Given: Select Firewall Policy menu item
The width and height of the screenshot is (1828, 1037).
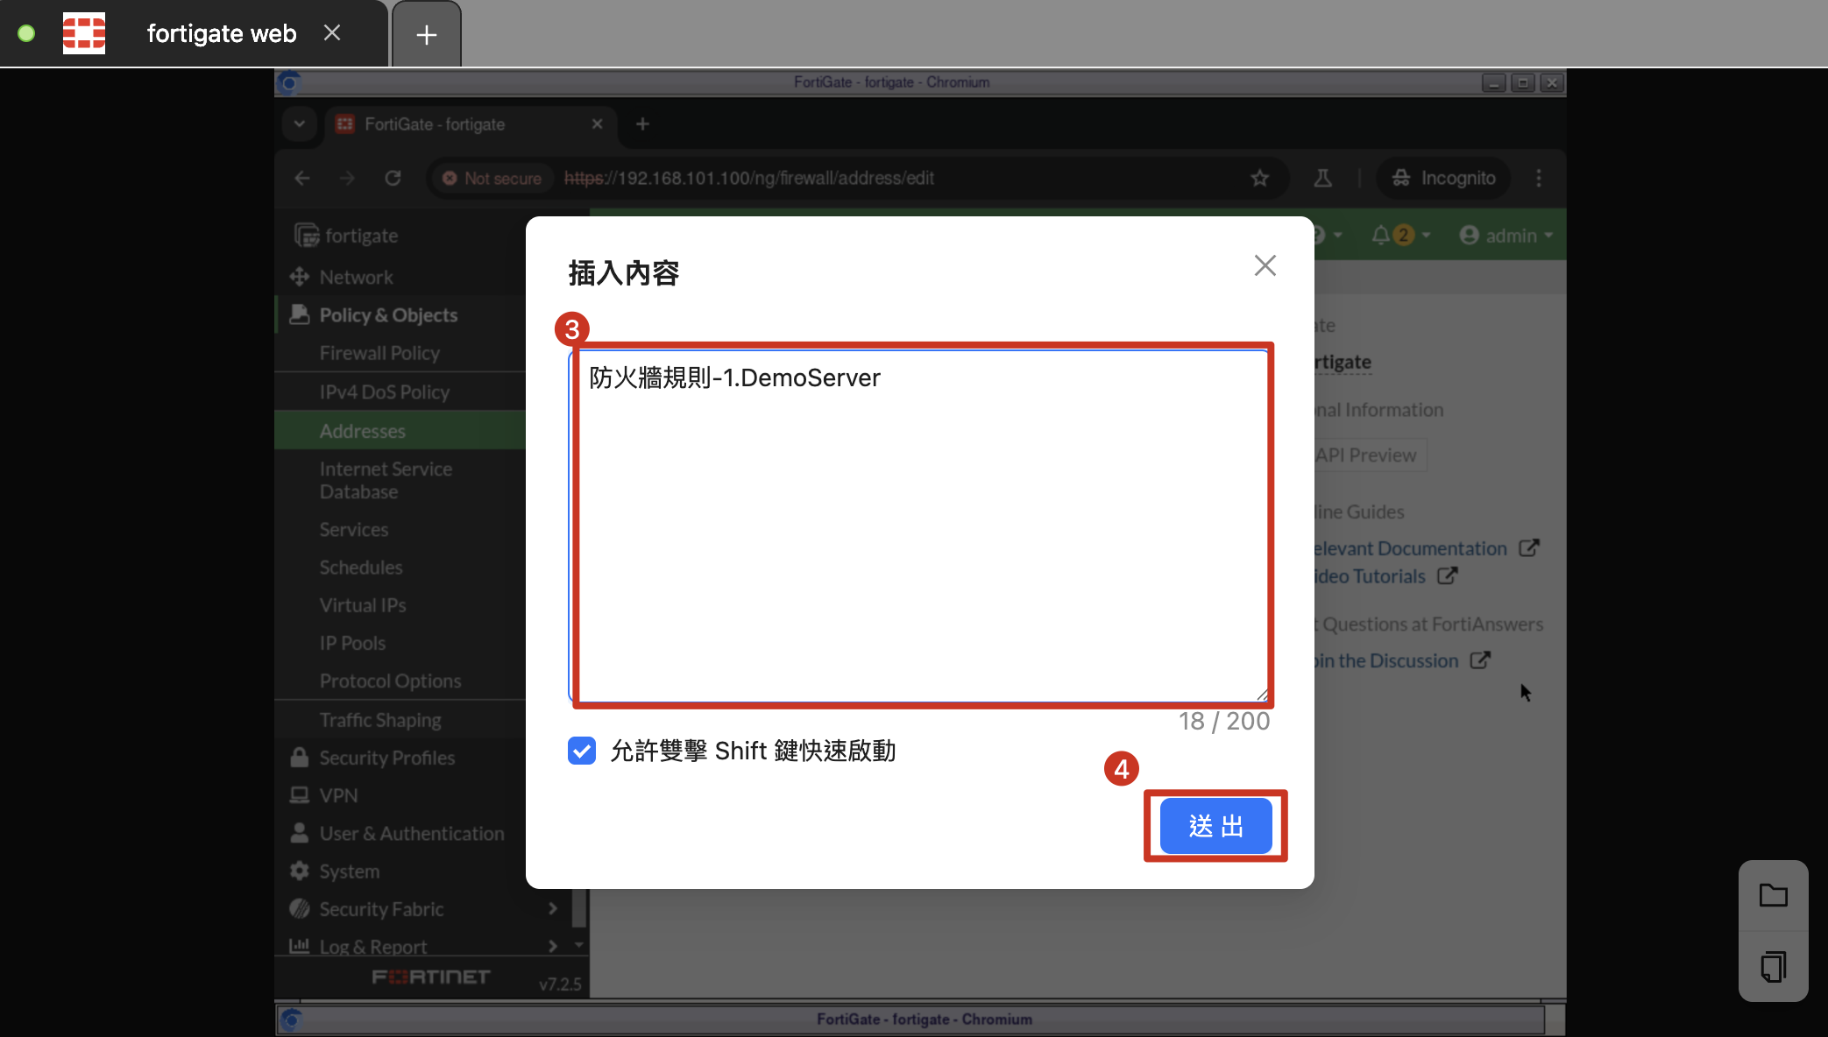Looking at the screenshot, I should tap(379, 353).
